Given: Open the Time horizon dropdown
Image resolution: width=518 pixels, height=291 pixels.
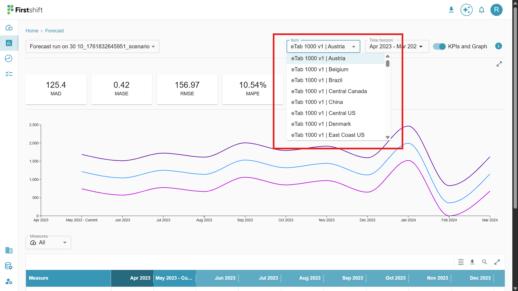Looking at the screenshot, I should (397, 46).
